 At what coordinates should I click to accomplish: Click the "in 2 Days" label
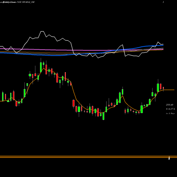tap(170, 113)
